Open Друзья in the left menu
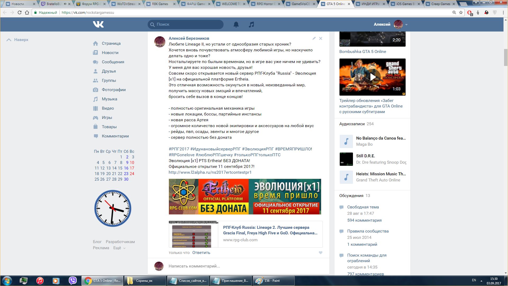The height and width of the screenshot is (286, 508). coord(109,71)
